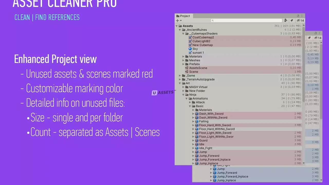Click the New Cubemap asset icon
The image size is (329, 185).
point(190,45)
